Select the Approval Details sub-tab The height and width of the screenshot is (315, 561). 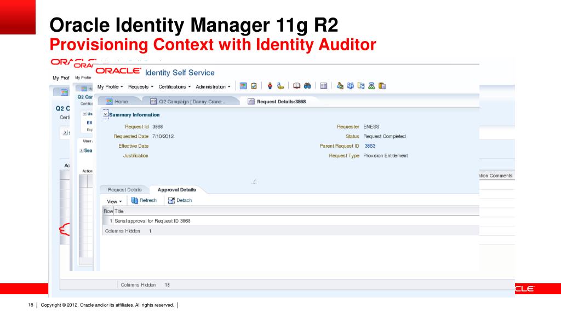click(177, 190)
